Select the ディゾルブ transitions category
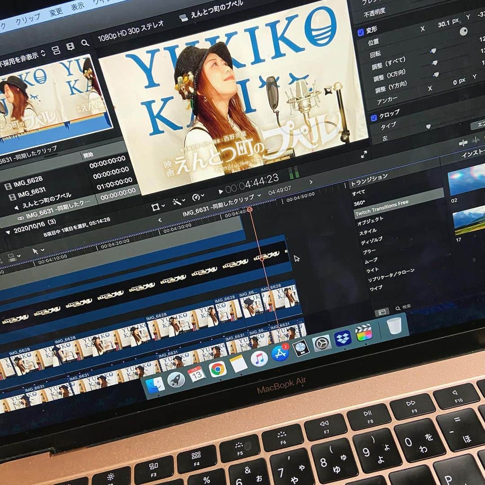This screenshot has height=485, width=485. pos(371,241)
